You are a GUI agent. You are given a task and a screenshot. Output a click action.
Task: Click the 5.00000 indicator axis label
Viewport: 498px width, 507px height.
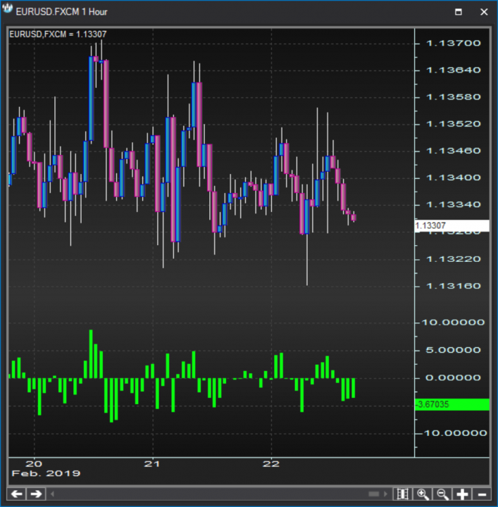pyautogui.click(x=454, y=350)
